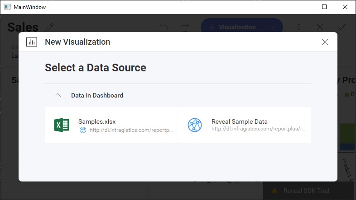Viewport: 356px width, 200px height.
Task: Click the checkmark to confirm dashboard edits
Action: [341, 27]
